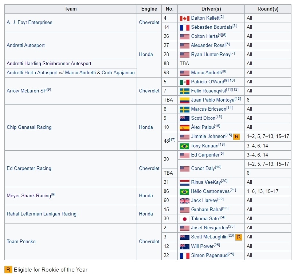The image size is (298, 277).
Task: Click the US flag beside Alexander Rossi
Action: (185, 46)
